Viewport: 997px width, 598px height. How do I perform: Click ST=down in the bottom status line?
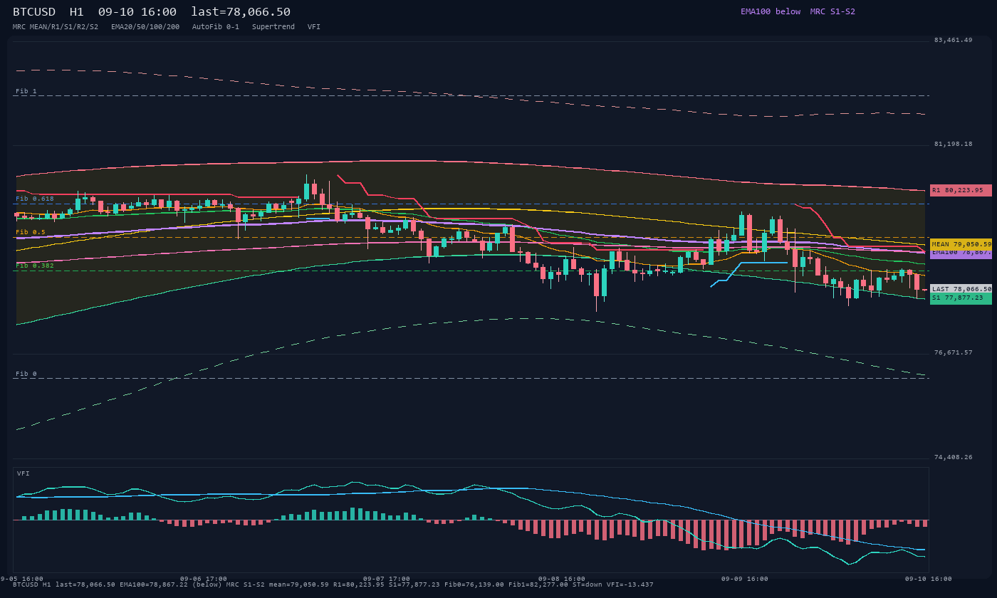click(x=588, y=584)
